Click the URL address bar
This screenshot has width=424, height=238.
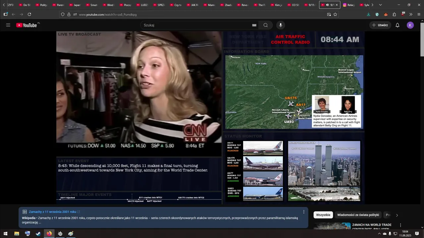point(199,15)
